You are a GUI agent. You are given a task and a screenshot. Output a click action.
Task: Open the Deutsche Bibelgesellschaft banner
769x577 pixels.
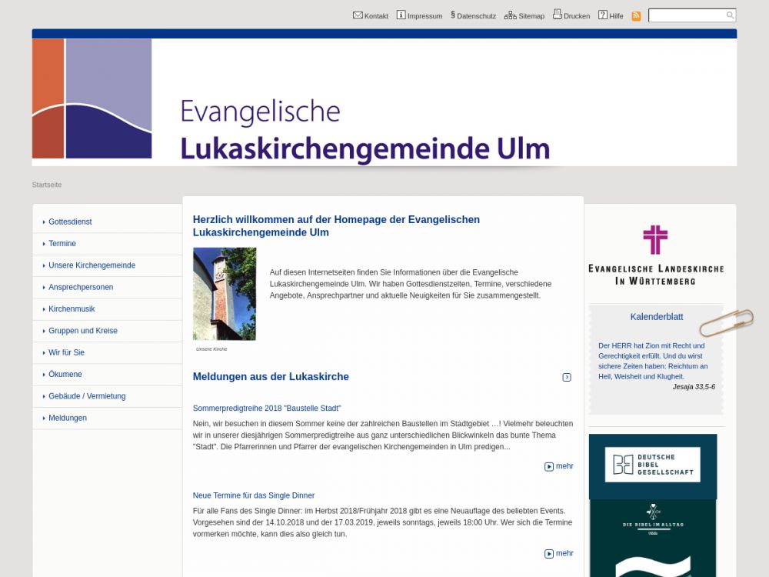coord(652,465)
